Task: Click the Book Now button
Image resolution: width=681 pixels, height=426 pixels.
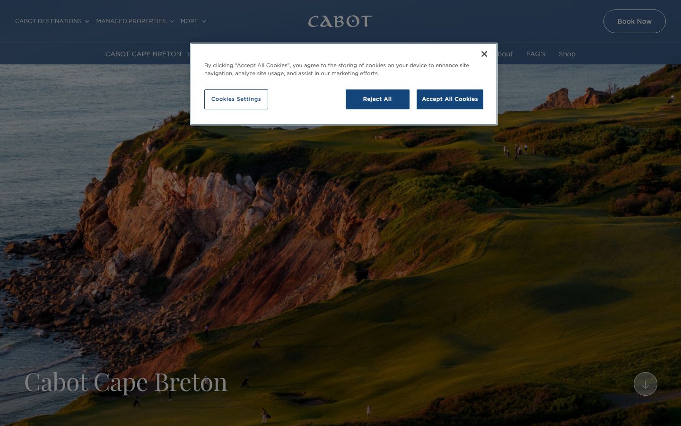Action: coord(634,21)
